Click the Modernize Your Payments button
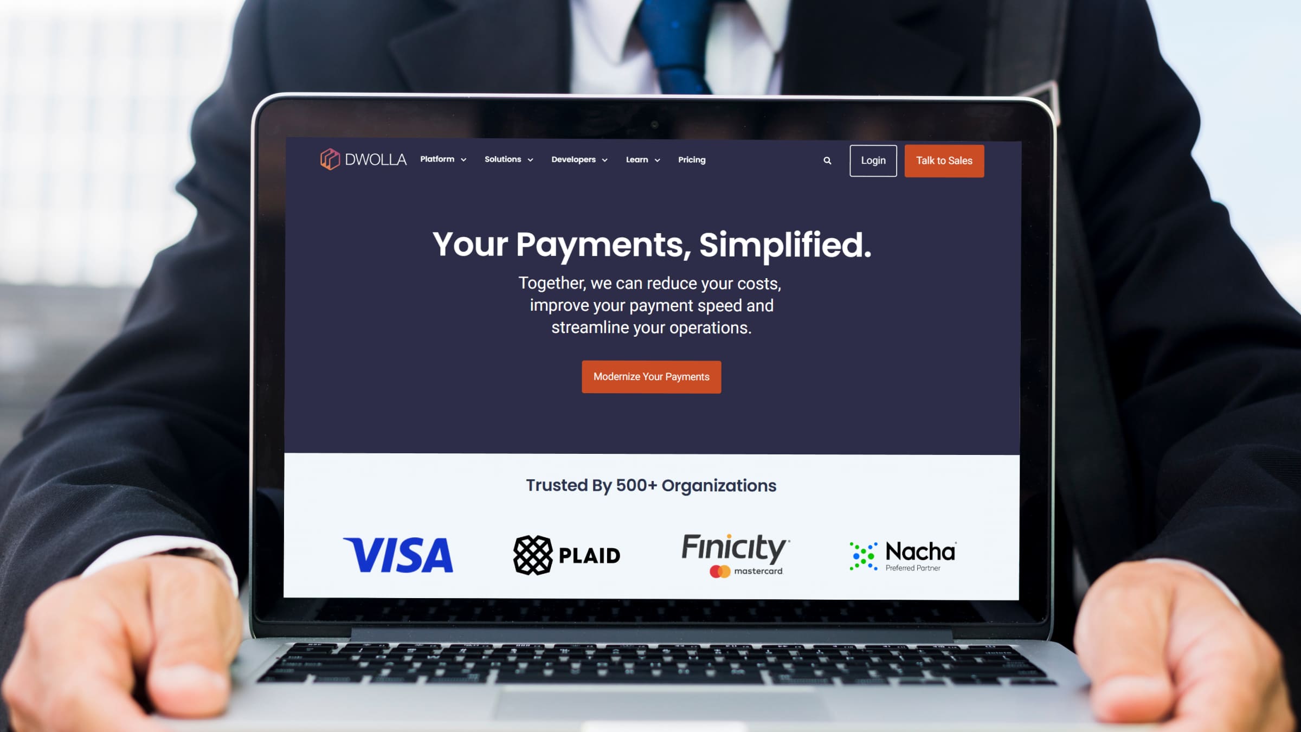1301x732 pixels. pos(652,376)
